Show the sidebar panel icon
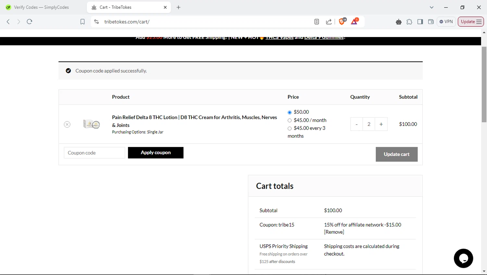The width and height of the screenshot is (487, 275). click(x=420, y=22)
